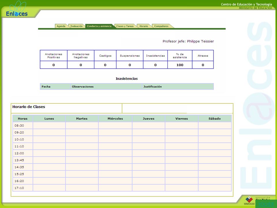The width and height of the screenshot is (277, 208).
Task: Click the bold Inasistencias section heading
Action: [x=127, y=79]
